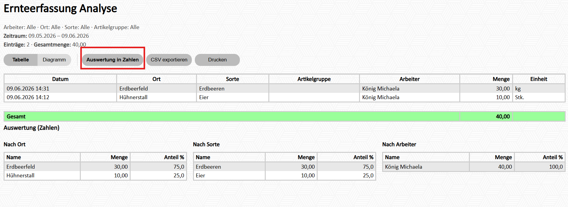Toggle Auswertung in Zahlen
Viewport: 568px width, 207px height.
tap(113, 60)
